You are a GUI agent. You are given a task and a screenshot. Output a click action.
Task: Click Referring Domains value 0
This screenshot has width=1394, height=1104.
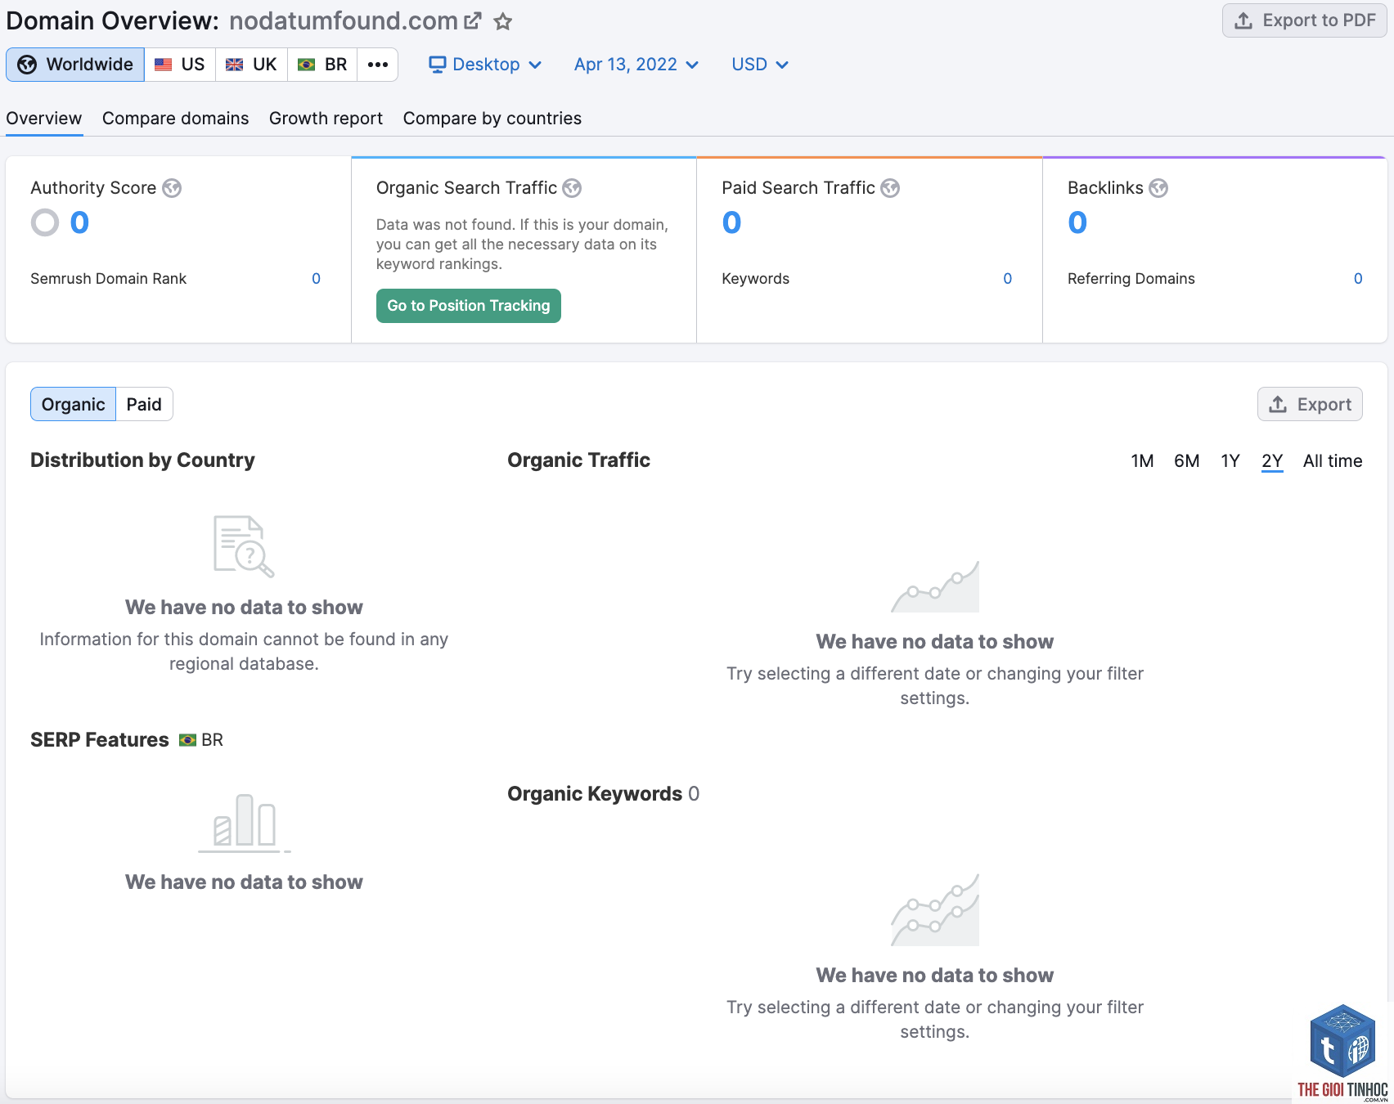[x=1358, y=279]
